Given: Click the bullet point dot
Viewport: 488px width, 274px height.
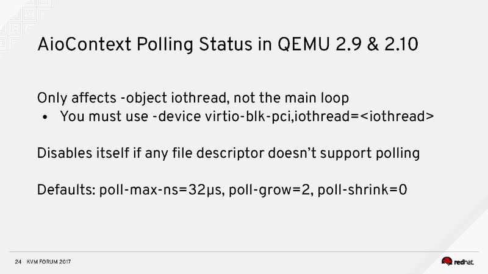Looking at the screenshot, I should point(45,116).
